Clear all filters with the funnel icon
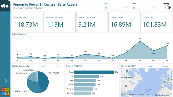The image size is (173, 97). pos(167,6)
